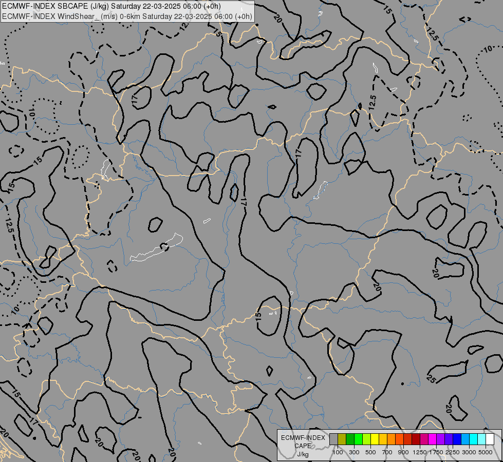Select the legend tick label 5000
Viewport: 503px width, 462px height.
click(486, 452)
